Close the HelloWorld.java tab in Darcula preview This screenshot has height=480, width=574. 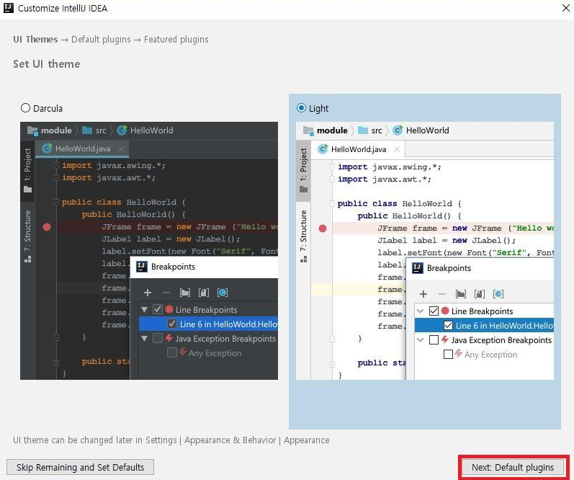pyautogui.click(x=121, y=148)
